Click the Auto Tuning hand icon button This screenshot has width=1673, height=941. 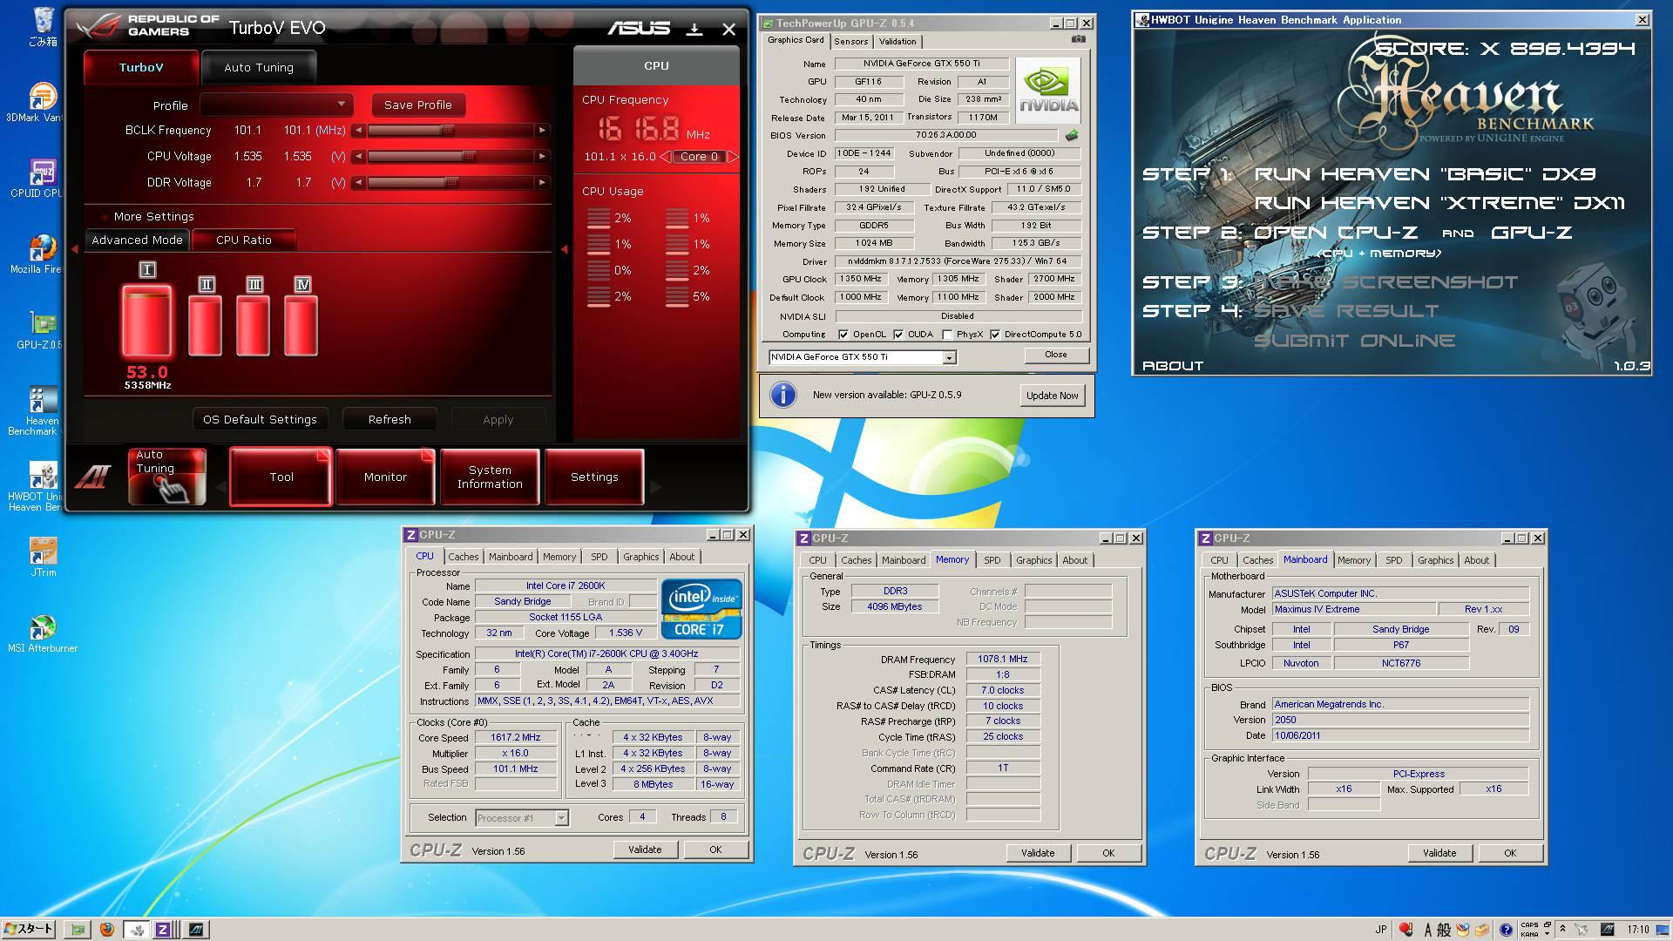coord(166,476)
